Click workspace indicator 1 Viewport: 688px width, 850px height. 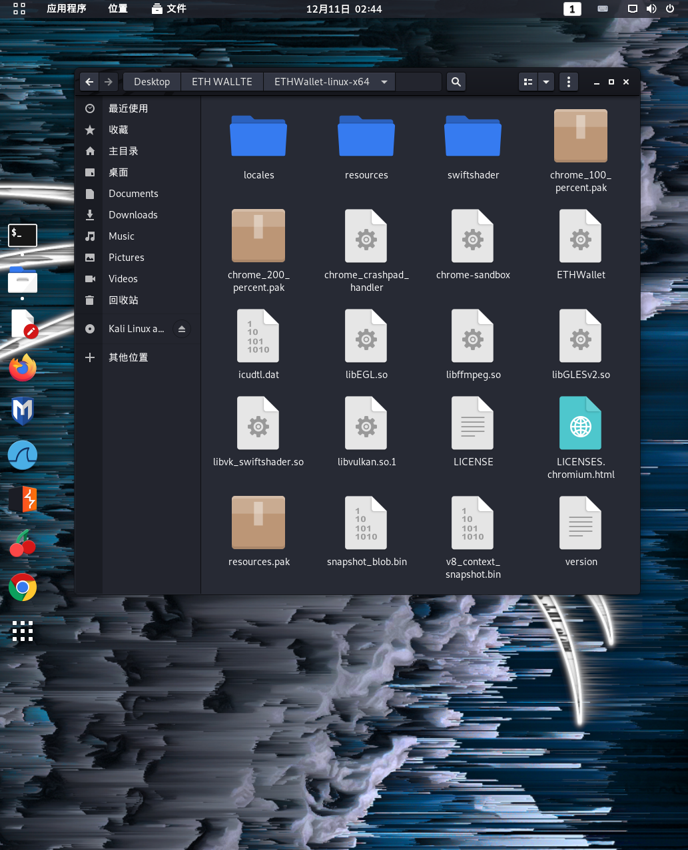572,9
